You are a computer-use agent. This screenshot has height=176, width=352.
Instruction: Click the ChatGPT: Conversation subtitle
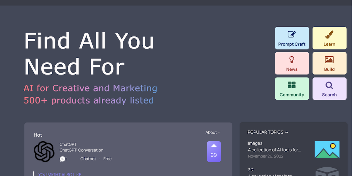click(x=81, y=150)
